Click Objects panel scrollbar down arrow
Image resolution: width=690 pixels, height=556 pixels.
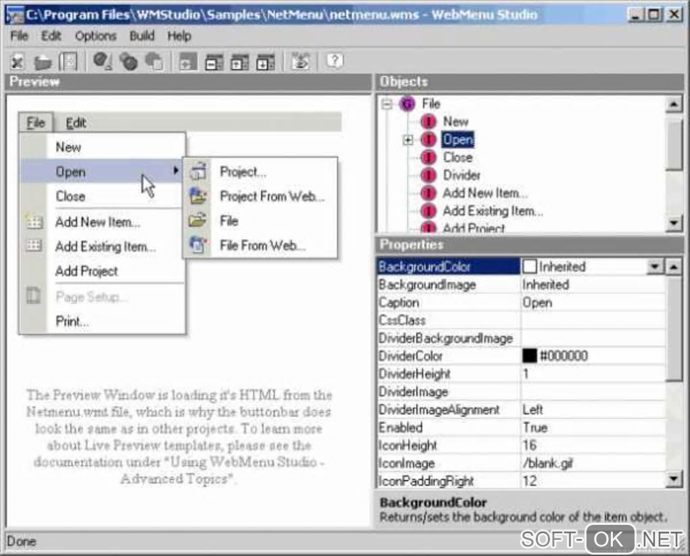tap(674, 223)
